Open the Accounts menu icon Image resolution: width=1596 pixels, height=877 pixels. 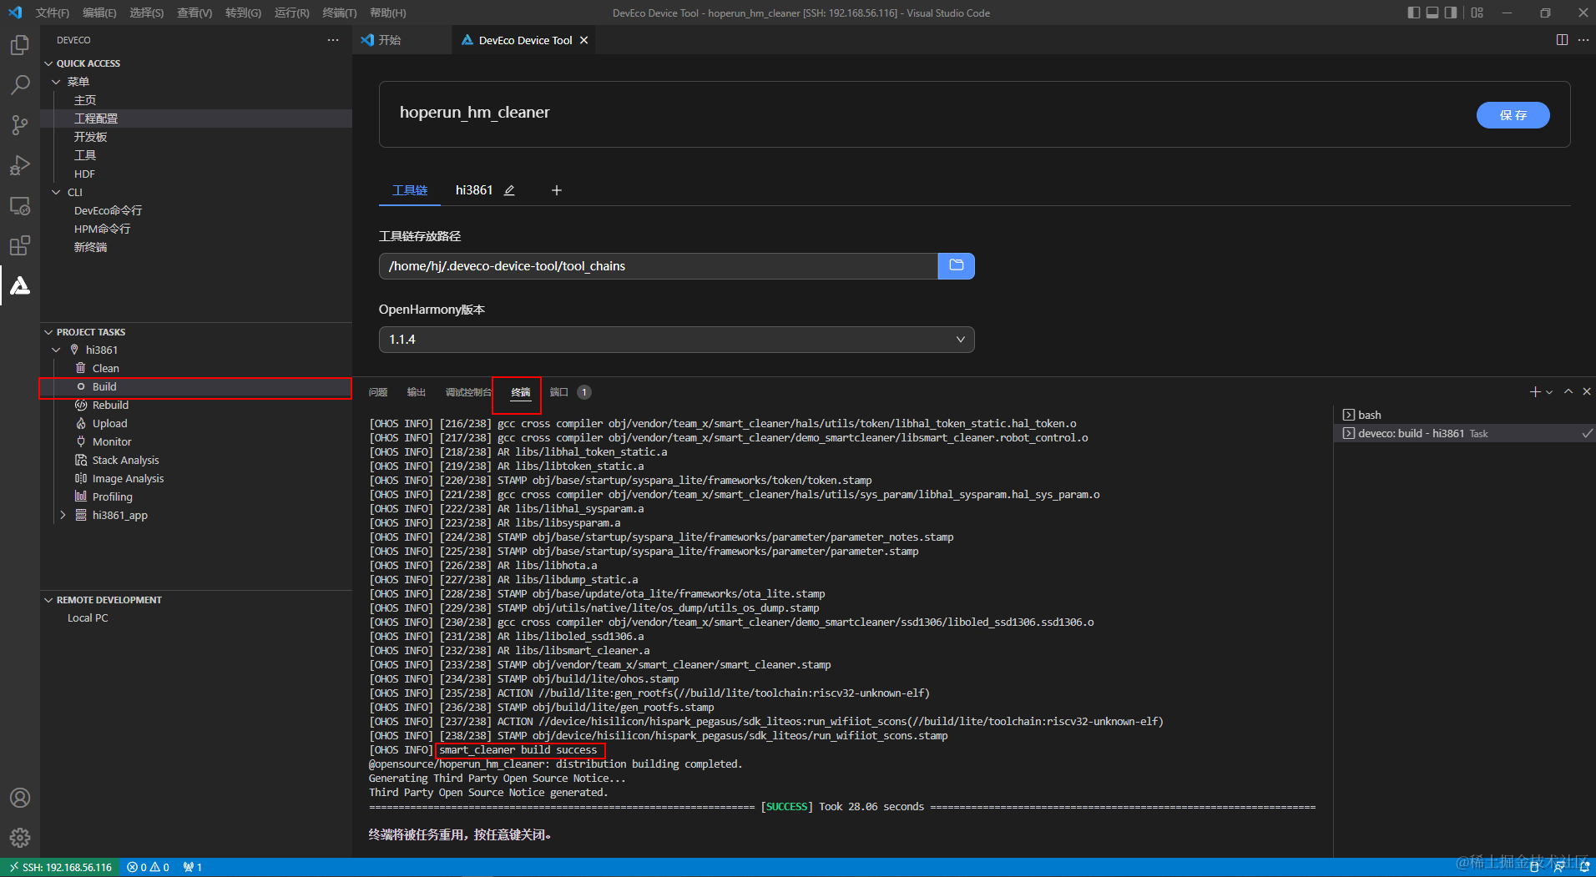pos(20,798)
